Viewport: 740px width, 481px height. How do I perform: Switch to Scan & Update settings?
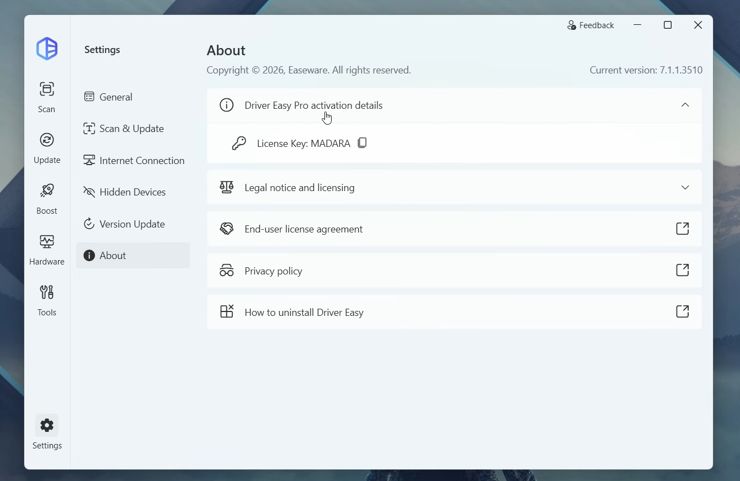(x=132, y=129)
